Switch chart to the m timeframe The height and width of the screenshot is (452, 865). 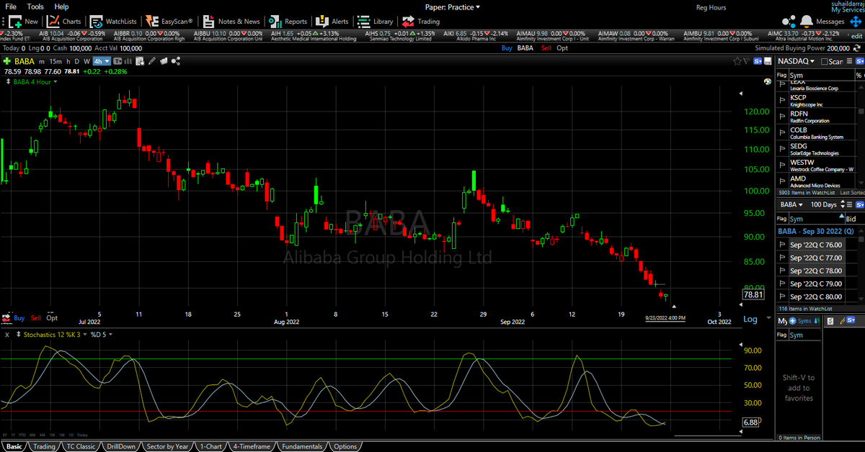coord(42,61)
